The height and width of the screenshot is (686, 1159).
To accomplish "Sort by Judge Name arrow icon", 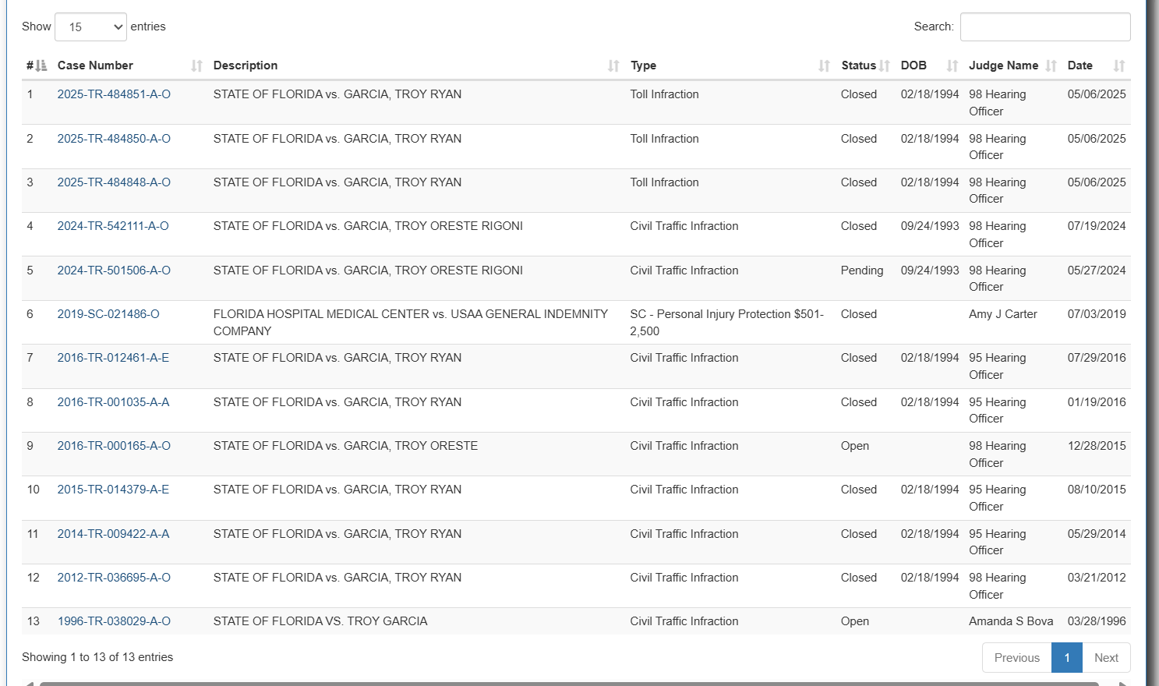I will tap(1051, 66).
